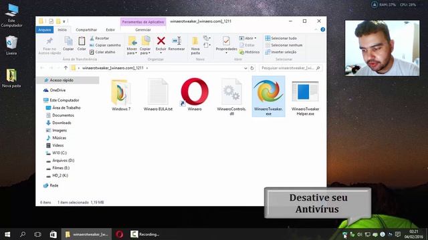The image size is (428, 240).
Task: Open the Exibir ribbon tab
Action: click(110, 29)
